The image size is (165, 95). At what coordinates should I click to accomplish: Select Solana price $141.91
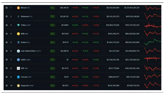[x=65, y=42]
